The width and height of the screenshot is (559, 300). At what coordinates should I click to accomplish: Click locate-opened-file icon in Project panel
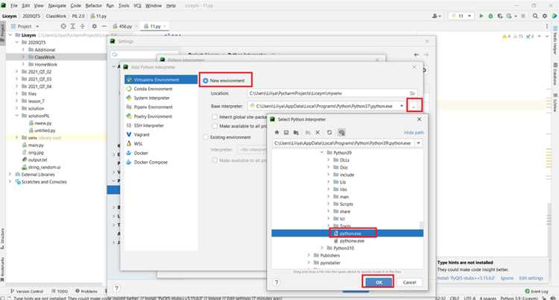click(63, 26)
